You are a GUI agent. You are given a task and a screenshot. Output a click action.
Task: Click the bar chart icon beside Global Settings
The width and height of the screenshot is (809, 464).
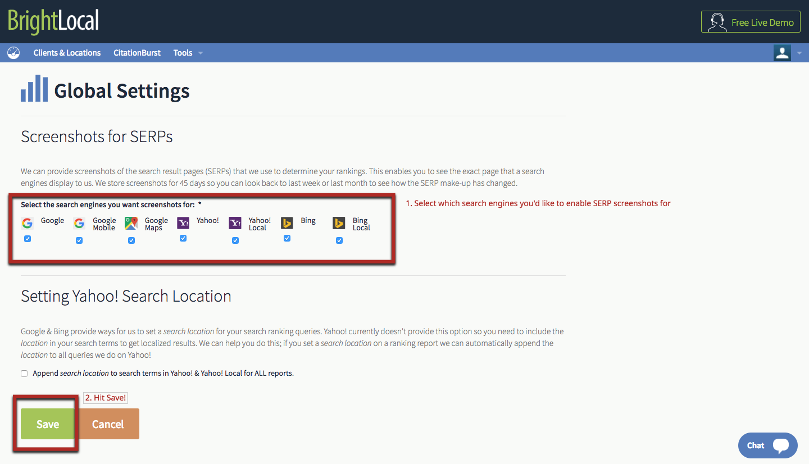point(34,88)
